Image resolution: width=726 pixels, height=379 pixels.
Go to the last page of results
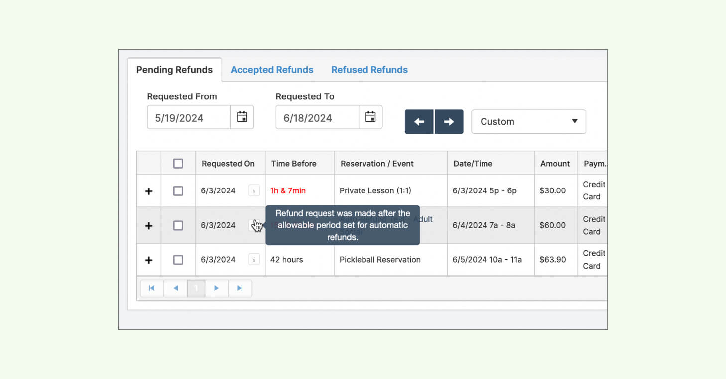[x=240, y=288]
